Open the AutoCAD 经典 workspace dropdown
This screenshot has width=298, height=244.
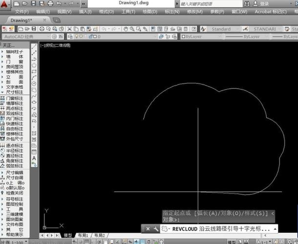(26, 37)
